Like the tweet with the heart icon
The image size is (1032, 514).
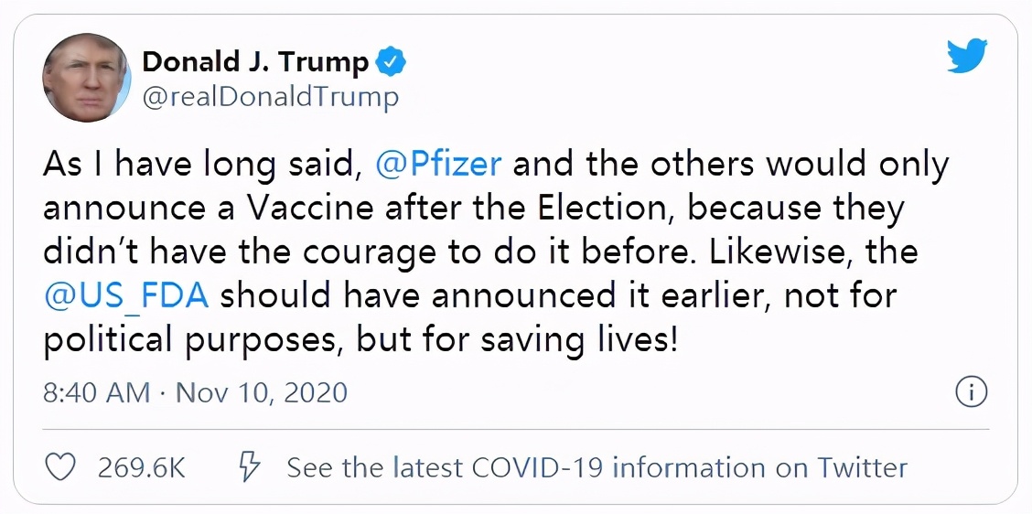[59, 468]
